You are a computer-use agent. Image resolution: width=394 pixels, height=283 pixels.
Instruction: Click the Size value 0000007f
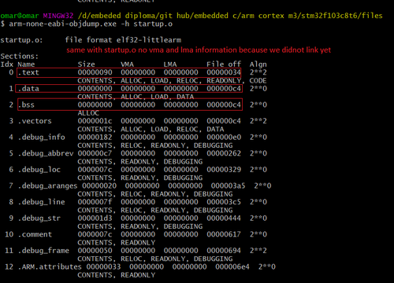95,202
